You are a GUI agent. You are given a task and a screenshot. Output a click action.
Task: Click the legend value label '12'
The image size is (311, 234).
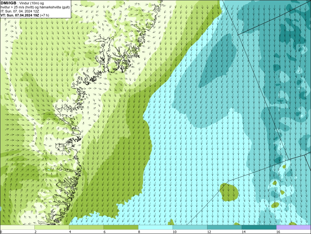coord(209,232)
